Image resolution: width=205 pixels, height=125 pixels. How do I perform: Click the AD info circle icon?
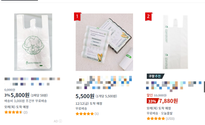60,121
